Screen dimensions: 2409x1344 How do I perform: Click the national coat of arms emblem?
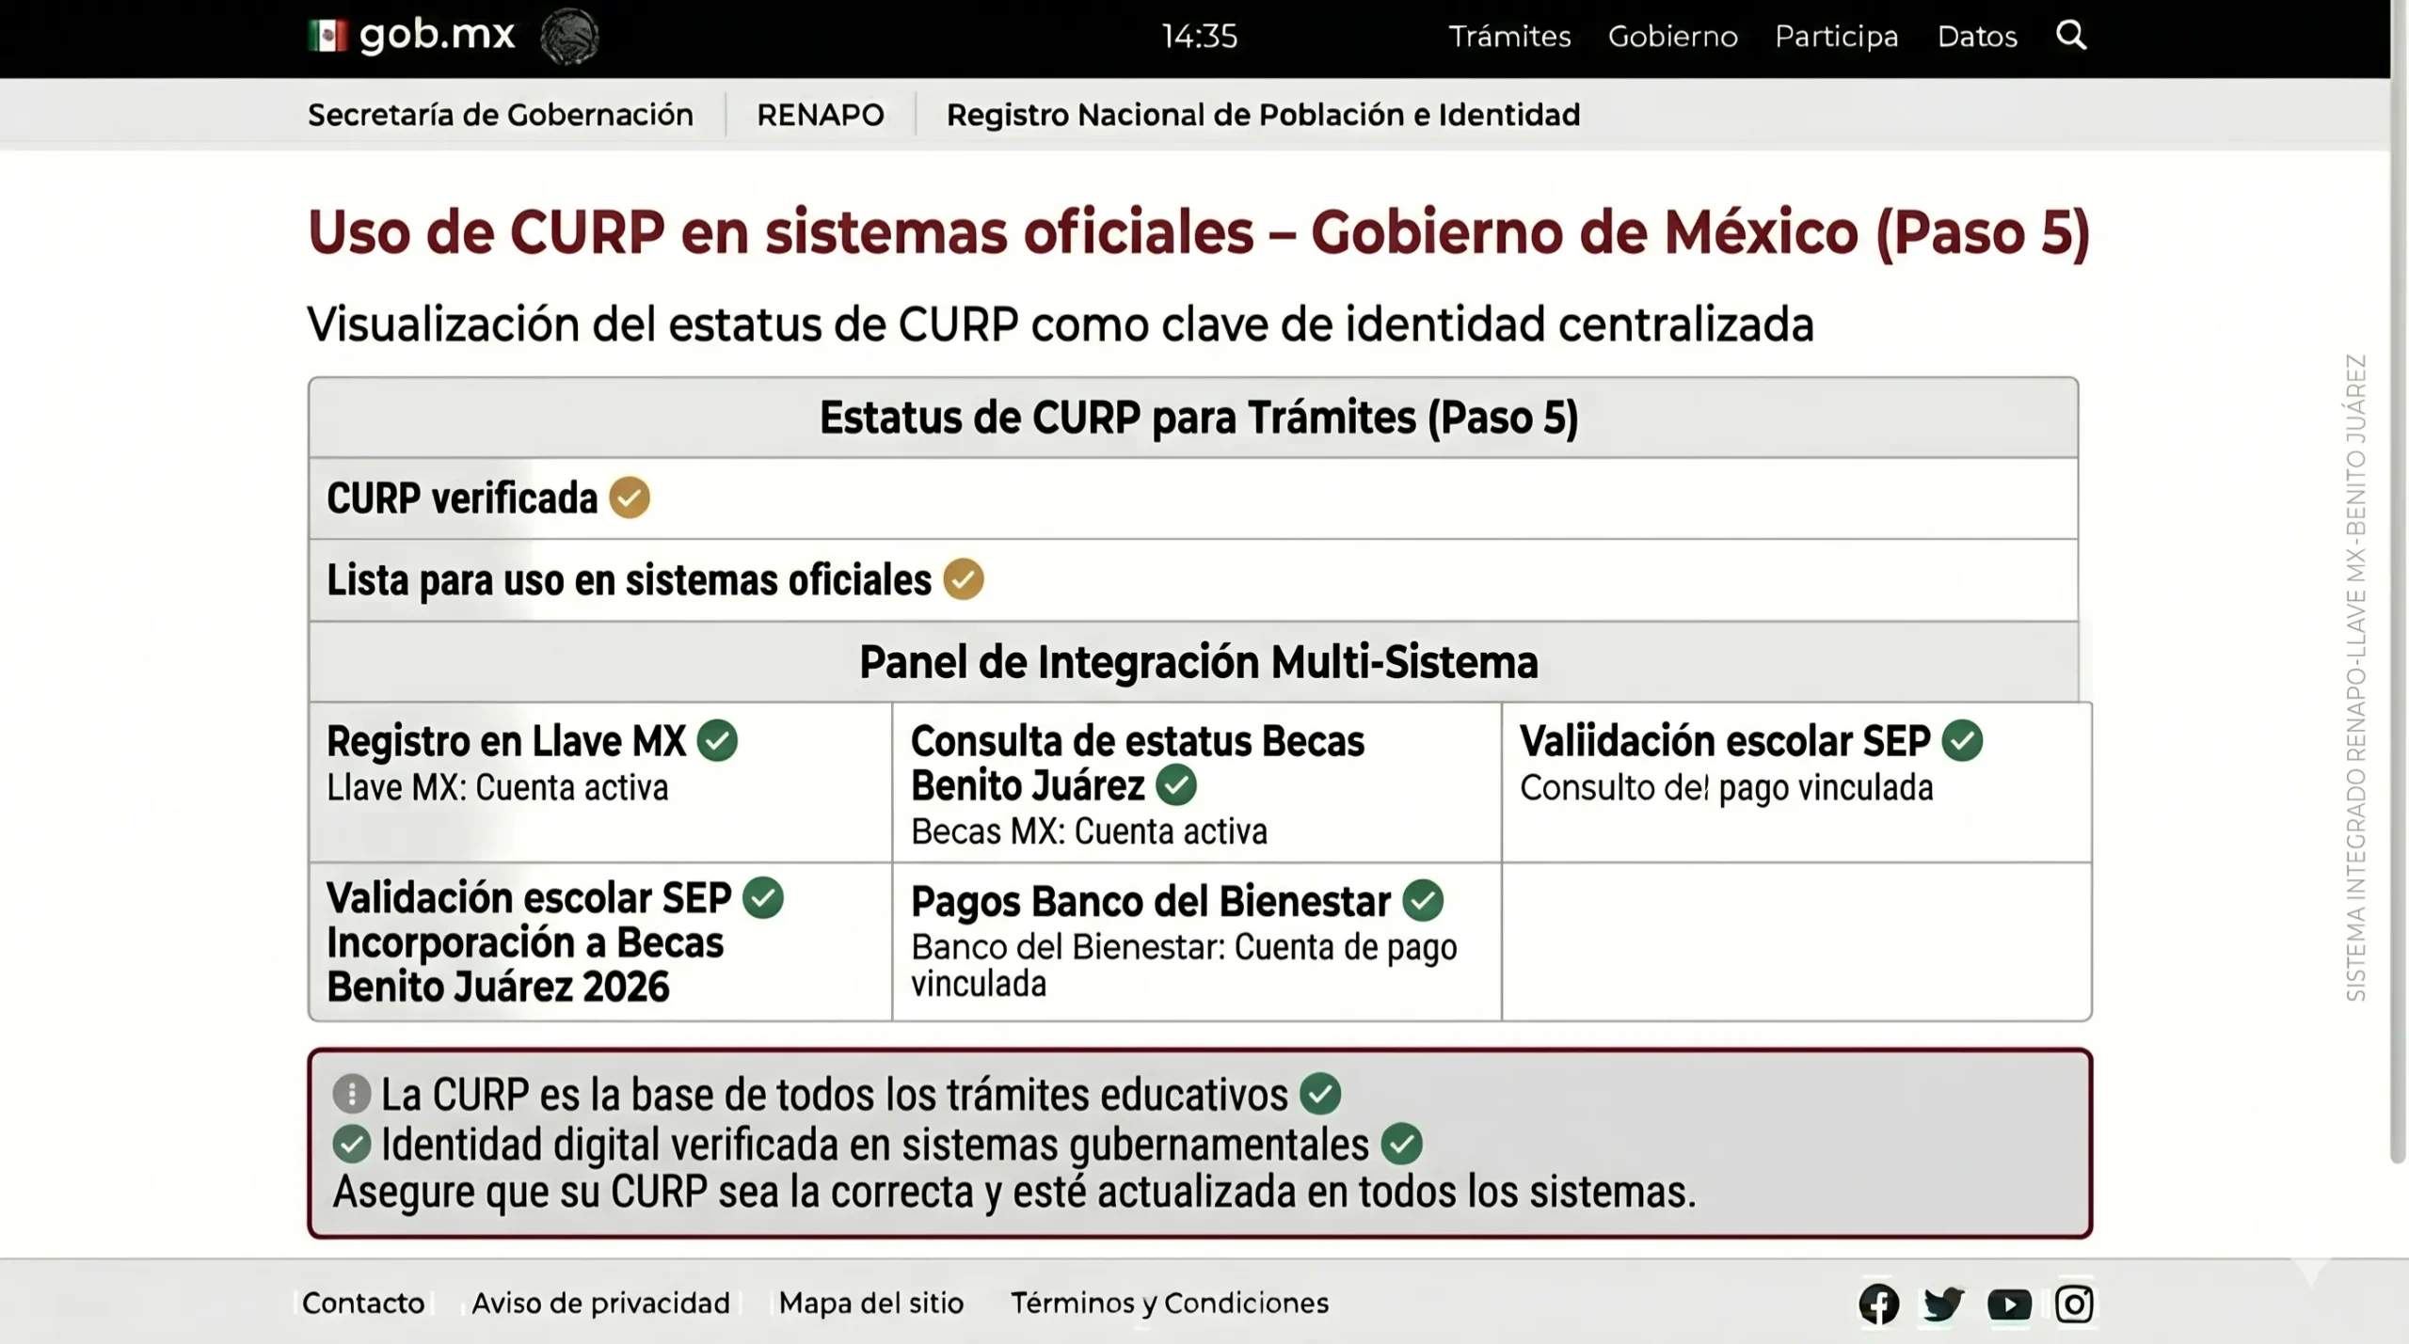[569, 37]
